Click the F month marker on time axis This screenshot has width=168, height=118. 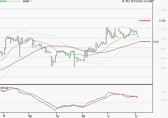[x=5, y=116]
